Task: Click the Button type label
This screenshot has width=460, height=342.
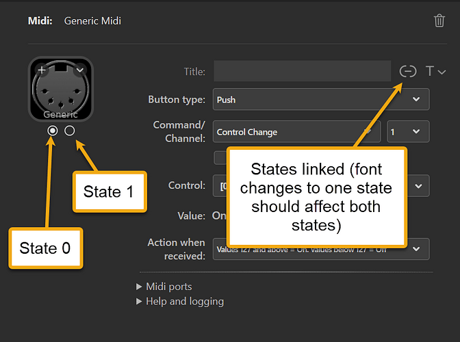Action: pyautogui.click(x=177, y=99)
